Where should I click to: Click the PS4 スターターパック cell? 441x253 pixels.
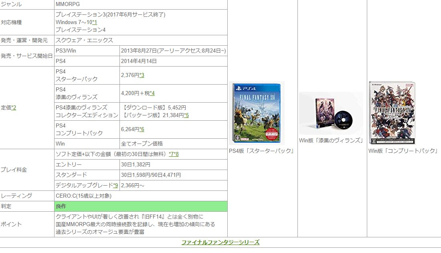87,75
